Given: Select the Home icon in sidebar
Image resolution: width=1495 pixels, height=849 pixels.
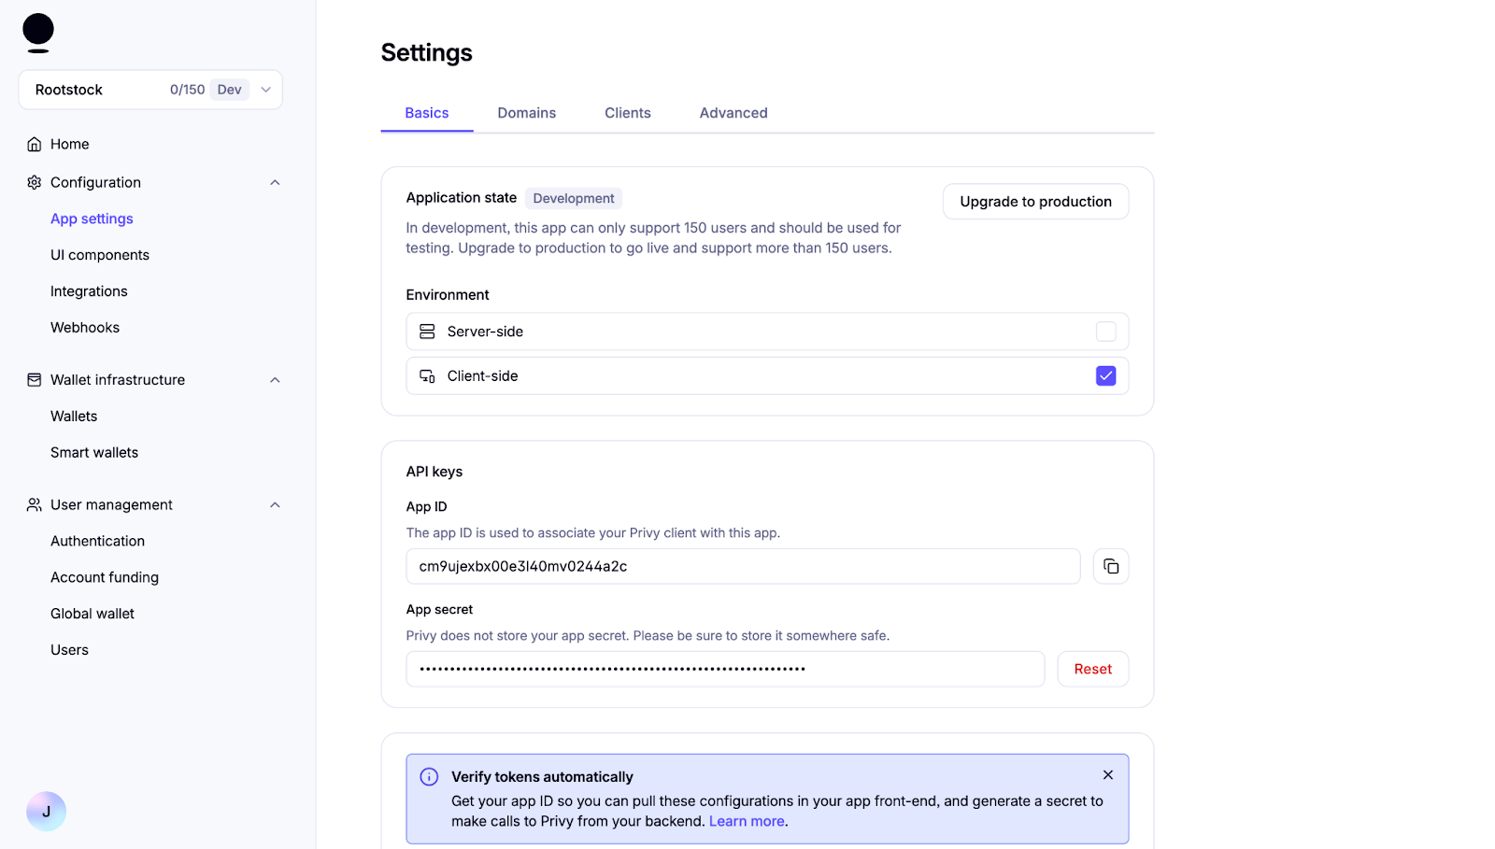Looking at the screenshot, I should pyautogui.click(x=34, y=144).
